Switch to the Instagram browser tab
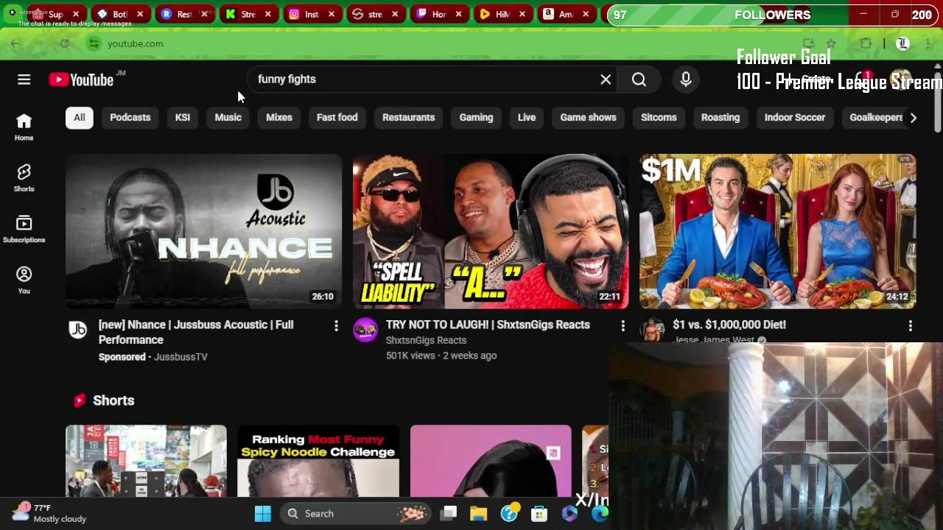The image size is (943, 530). pyautogui.click(x=311, y=14)
